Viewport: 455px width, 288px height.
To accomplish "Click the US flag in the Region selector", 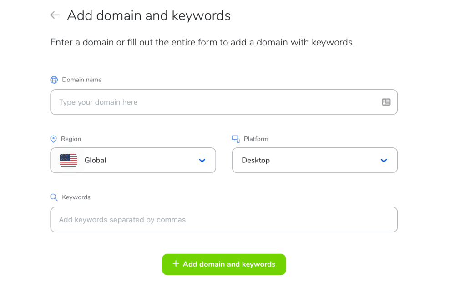I will [x=68, y=160].
